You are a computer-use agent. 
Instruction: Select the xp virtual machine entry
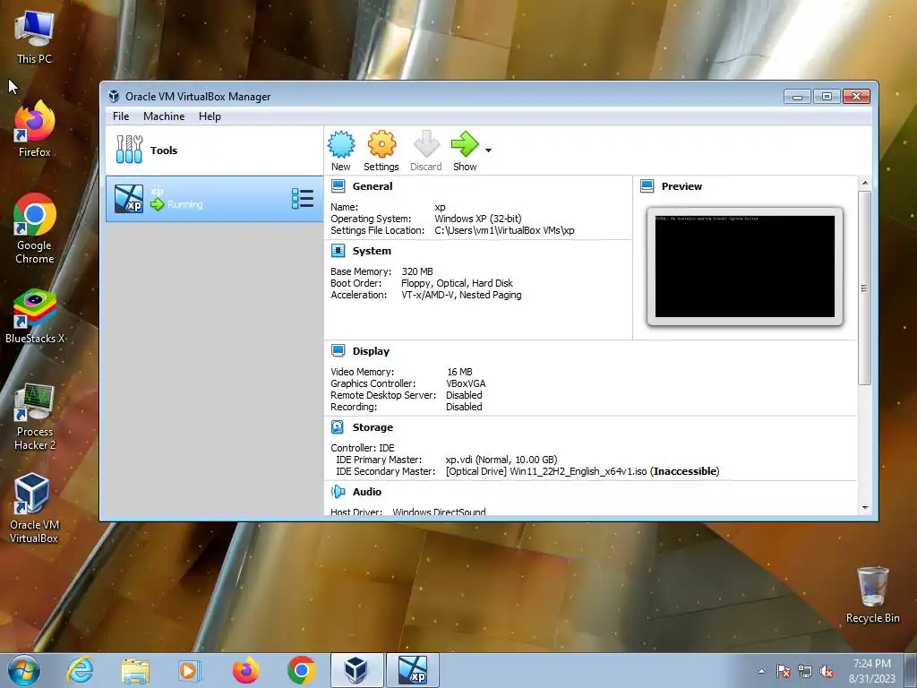215,199
